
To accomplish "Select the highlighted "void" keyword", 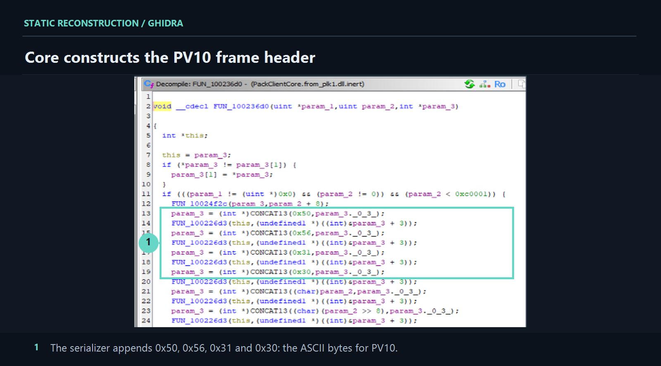I will tap(162, 106).
